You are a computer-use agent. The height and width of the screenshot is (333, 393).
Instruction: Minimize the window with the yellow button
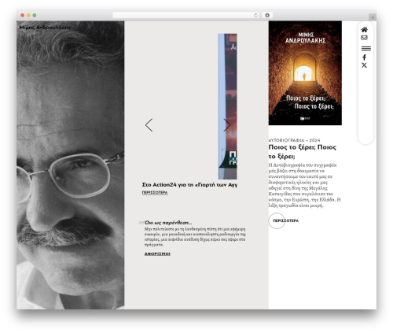tap(28, 16)
